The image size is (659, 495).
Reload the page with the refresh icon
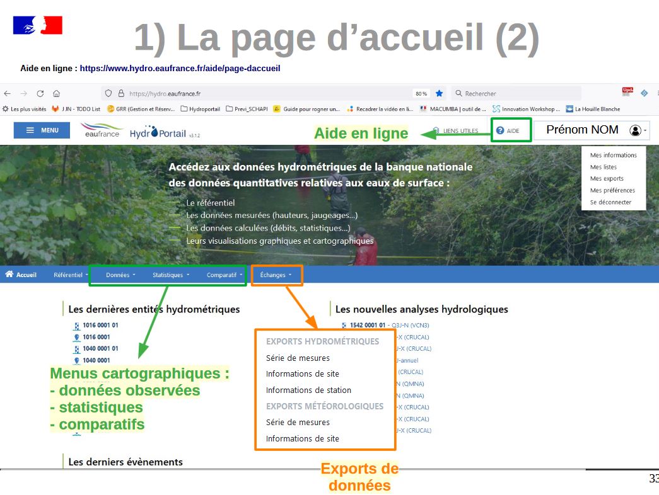coord(40,94)
